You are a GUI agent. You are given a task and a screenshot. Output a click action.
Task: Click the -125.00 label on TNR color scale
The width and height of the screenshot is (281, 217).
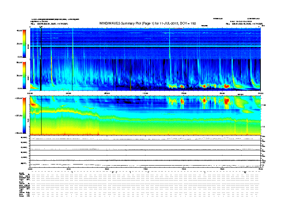(x=18, y=98)
